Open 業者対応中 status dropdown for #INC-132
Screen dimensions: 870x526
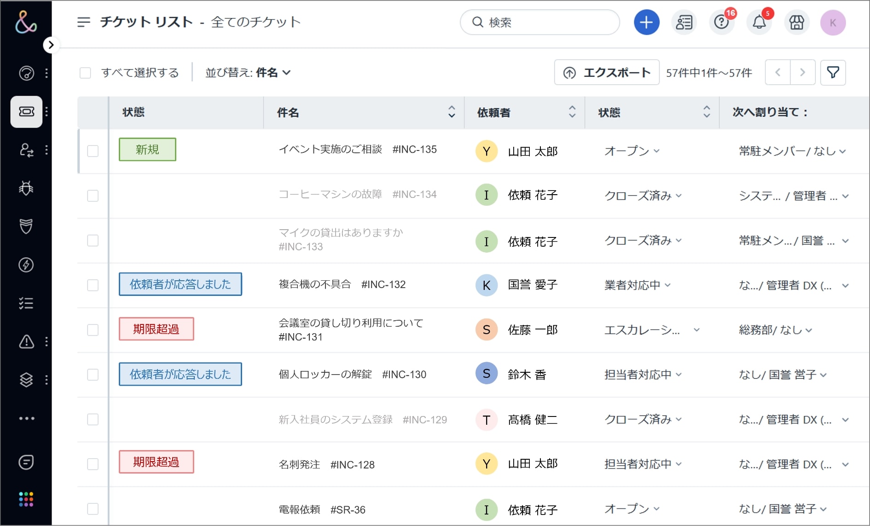click(637, 285)
